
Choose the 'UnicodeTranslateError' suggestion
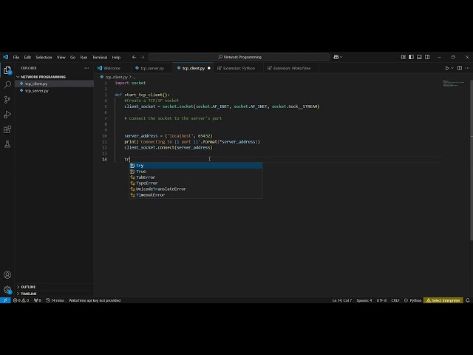click(196, 189)
